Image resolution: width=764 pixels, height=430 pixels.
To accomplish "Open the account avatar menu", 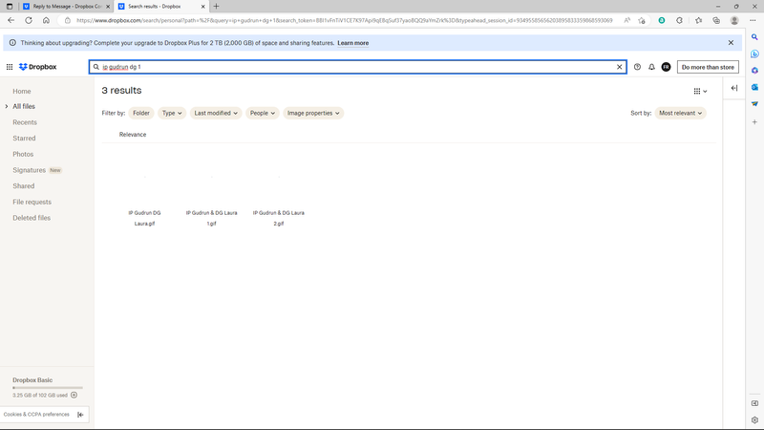I will (666, 67).
